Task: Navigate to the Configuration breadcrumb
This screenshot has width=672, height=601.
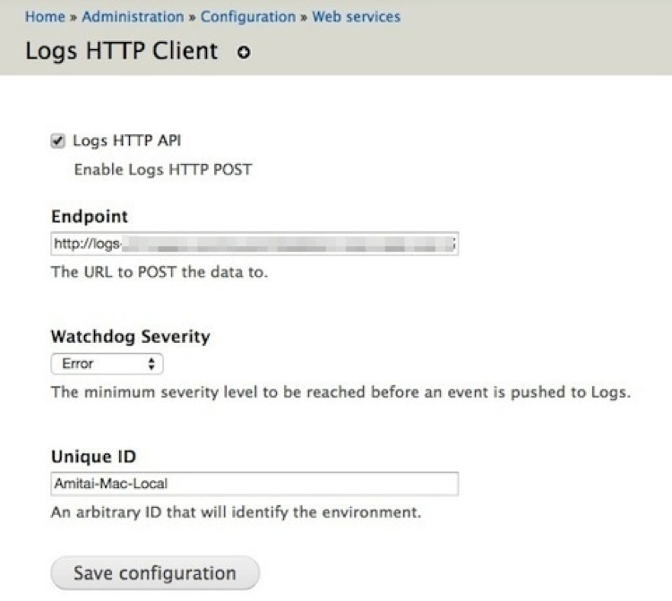Action: (x=248, y=16)
